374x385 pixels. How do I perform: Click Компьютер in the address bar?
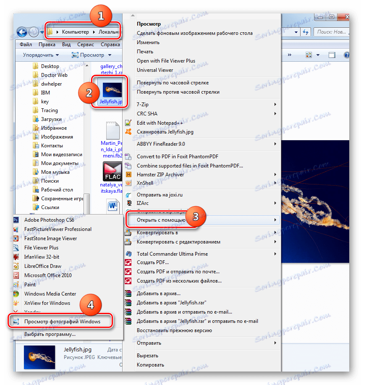click(x=75, y=32)
